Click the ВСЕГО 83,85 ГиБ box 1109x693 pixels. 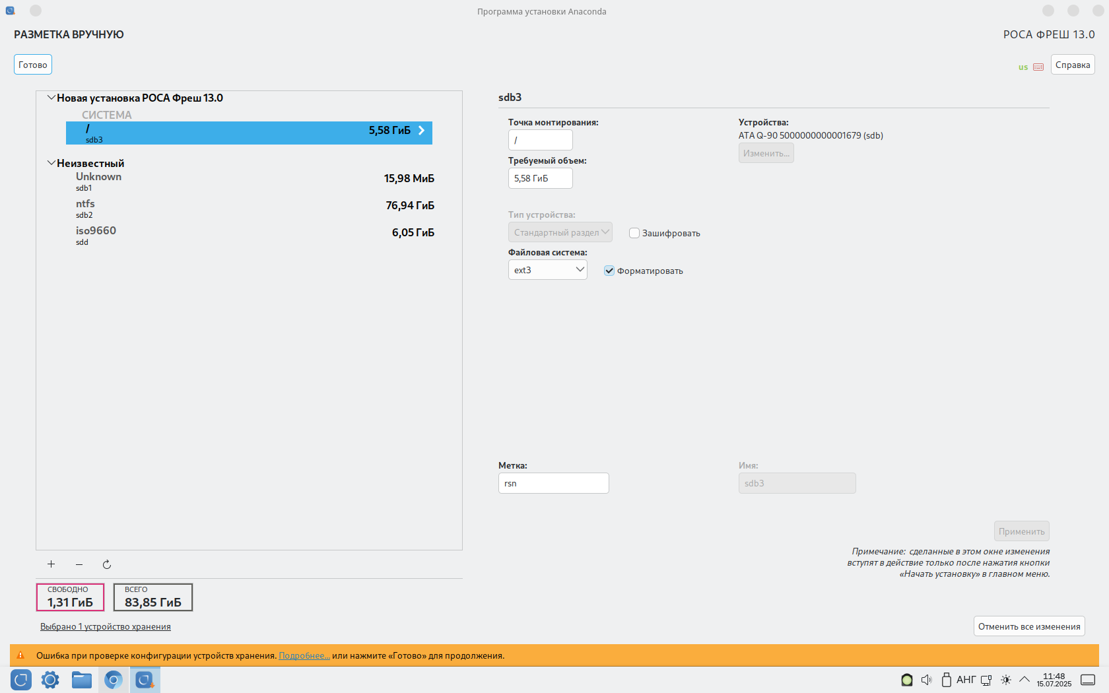(153, 597)
